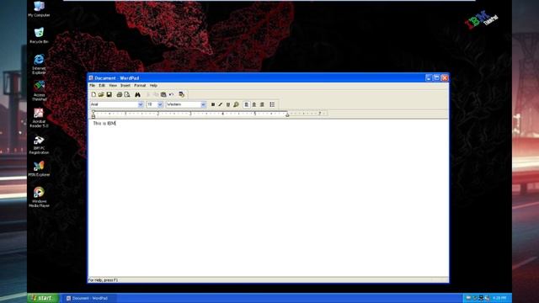Create a new document with New icon
This screenshot has height=303, width=539.
tap(93, 94)
